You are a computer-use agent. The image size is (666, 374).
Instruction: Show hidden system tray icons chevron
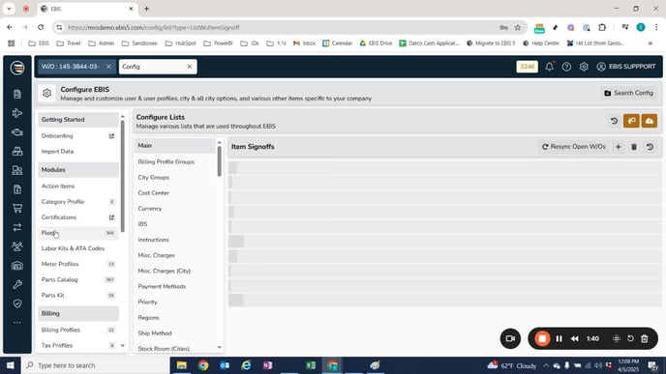click(x=546, y=365)
